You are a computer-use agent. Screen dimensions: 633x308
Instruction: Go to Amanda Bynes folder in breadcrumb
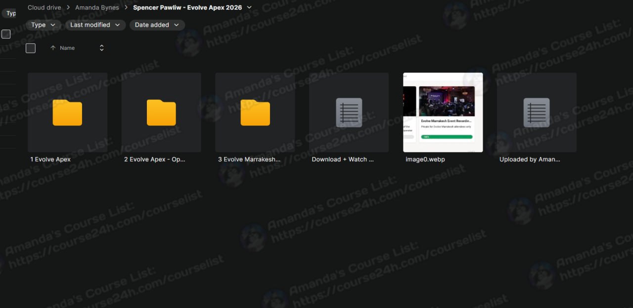(x=97, y=7)
